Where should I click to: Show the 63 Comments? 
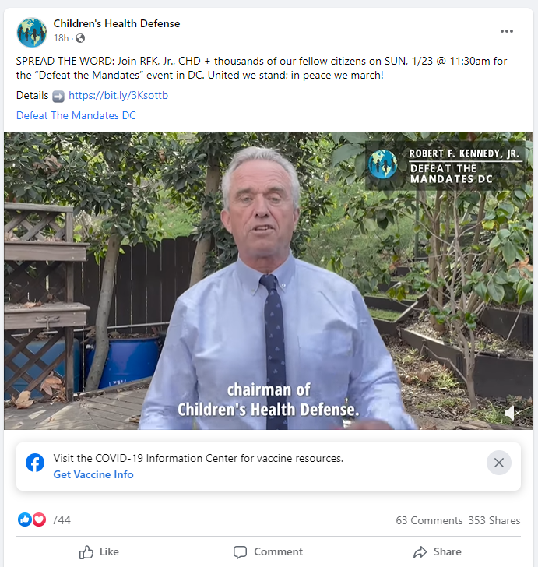429,520
